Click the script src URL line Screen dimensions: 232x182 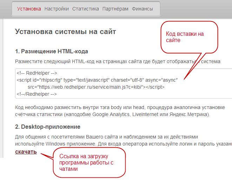point(96,87)
